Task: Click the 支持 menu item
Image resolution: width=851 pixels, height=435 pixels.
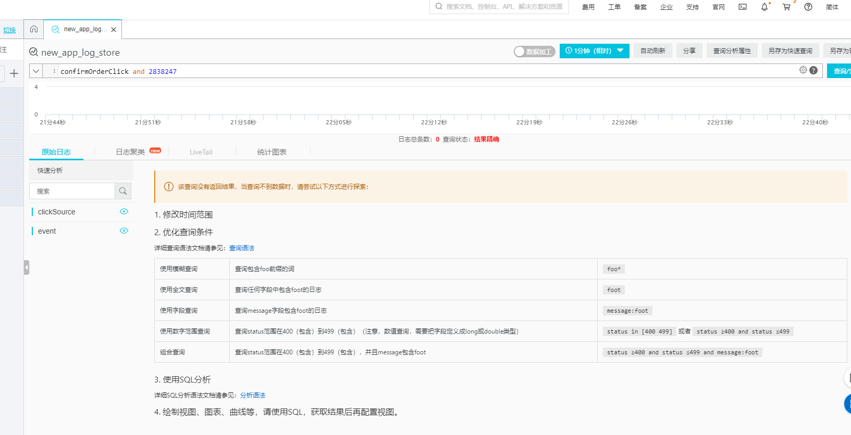Action: pyautogui.click(x=693, y=7)
